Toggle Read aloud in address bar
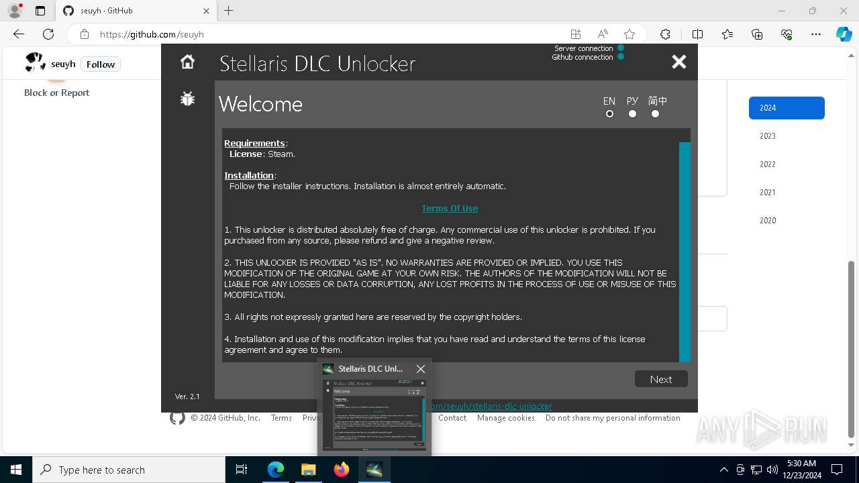 603,34
